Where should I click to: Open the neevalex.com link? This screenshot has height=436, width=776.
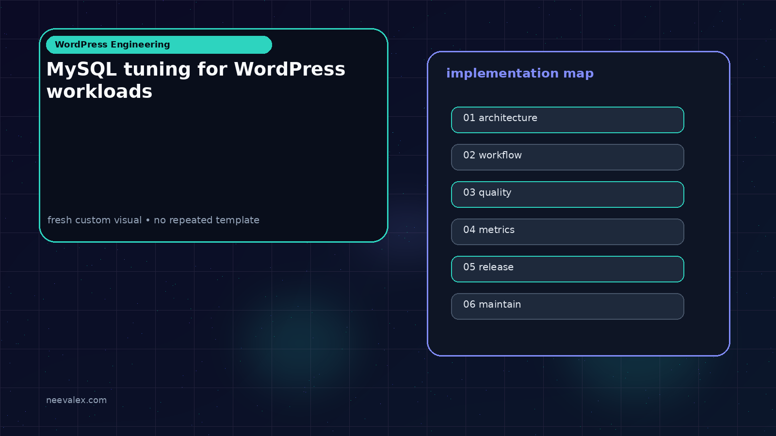76,400
